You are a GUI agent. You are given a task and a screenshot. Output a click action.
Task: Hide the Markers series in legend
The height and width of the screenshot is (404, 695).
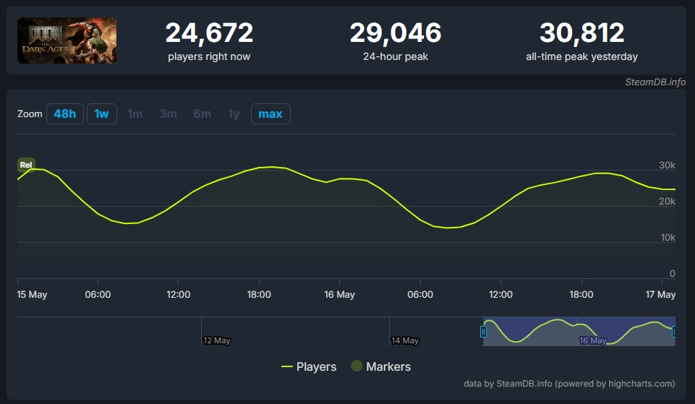pyautogui.click(x=381, y=367)
